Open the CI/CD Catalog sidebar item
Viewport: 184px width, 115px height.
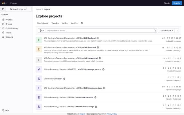pyautogui.click(x=16, y=28)
